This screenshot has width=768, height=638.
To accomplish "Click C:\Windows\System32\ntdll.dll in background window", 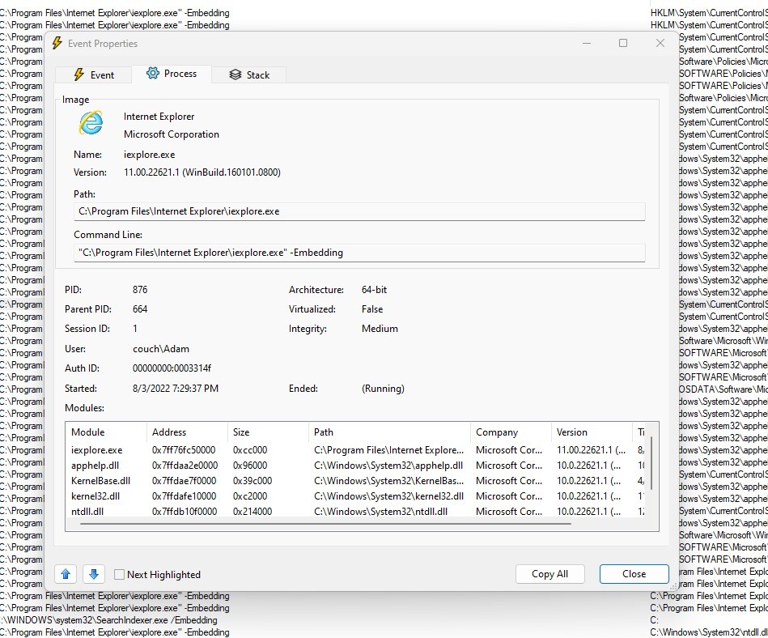I will (709, 632).
